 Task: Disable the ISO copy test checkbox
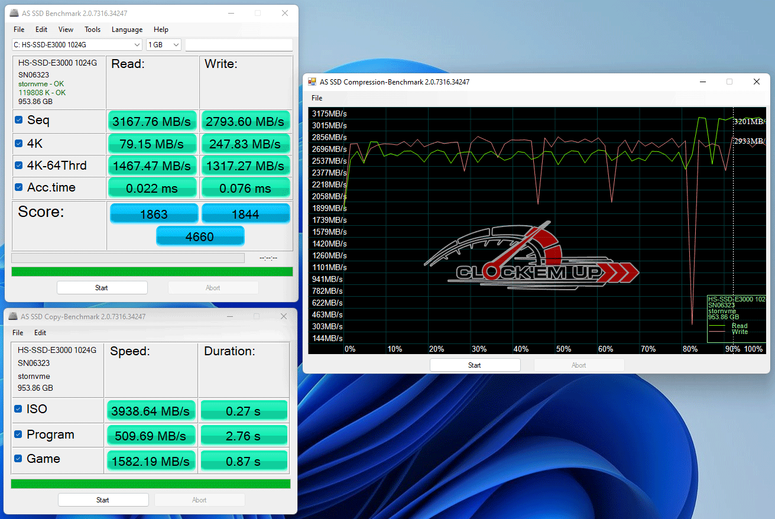click(x=18, y=410)
